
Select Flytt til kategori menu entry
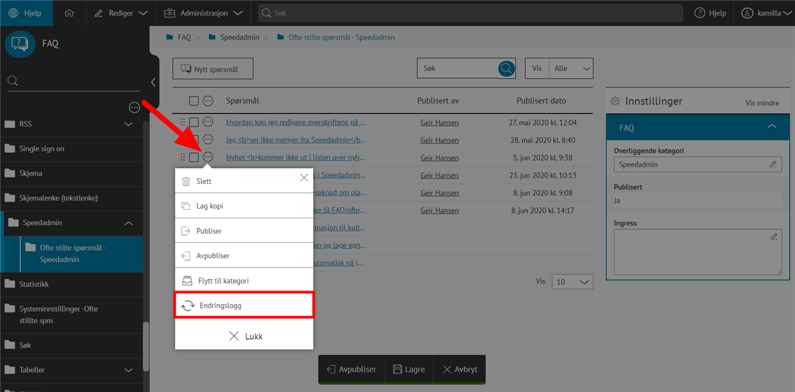point(243,281)
